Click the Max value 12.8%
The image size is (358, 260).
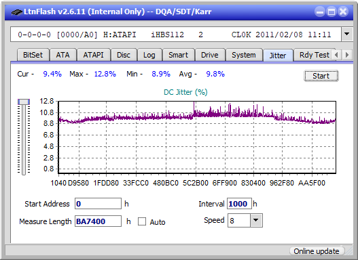pyautogui.click(x=105, y=74)
